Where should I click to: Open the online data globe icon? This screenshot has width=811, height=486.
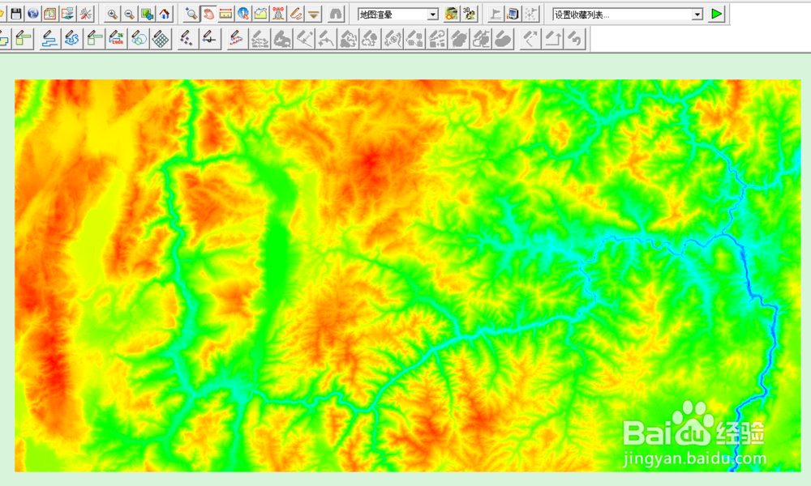[33, 14]
